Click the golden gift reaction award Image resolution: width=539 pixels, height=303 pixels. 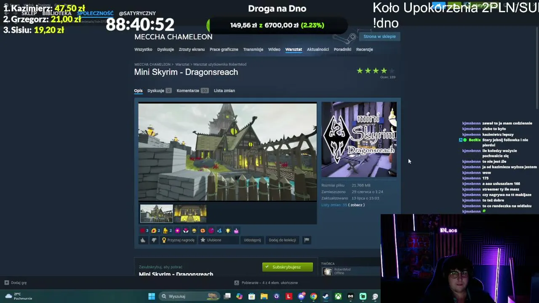click(165, 231)
